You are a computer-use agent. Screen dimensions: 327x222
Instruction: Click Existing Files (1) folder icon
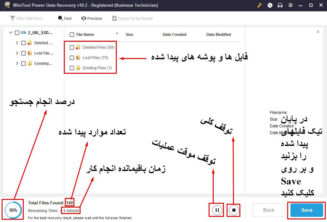pos(78,68)
